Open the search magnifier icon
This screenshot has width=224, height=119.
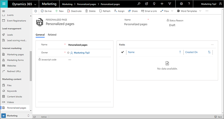[139, 4]
